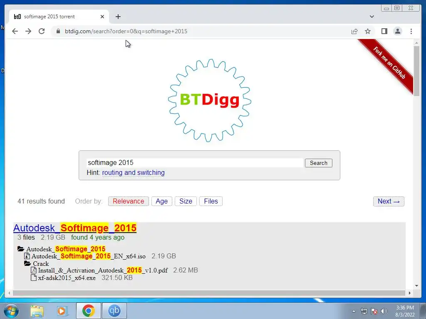Order results by Files
This screenshot has height=319, width=426.
pos(211,201)
